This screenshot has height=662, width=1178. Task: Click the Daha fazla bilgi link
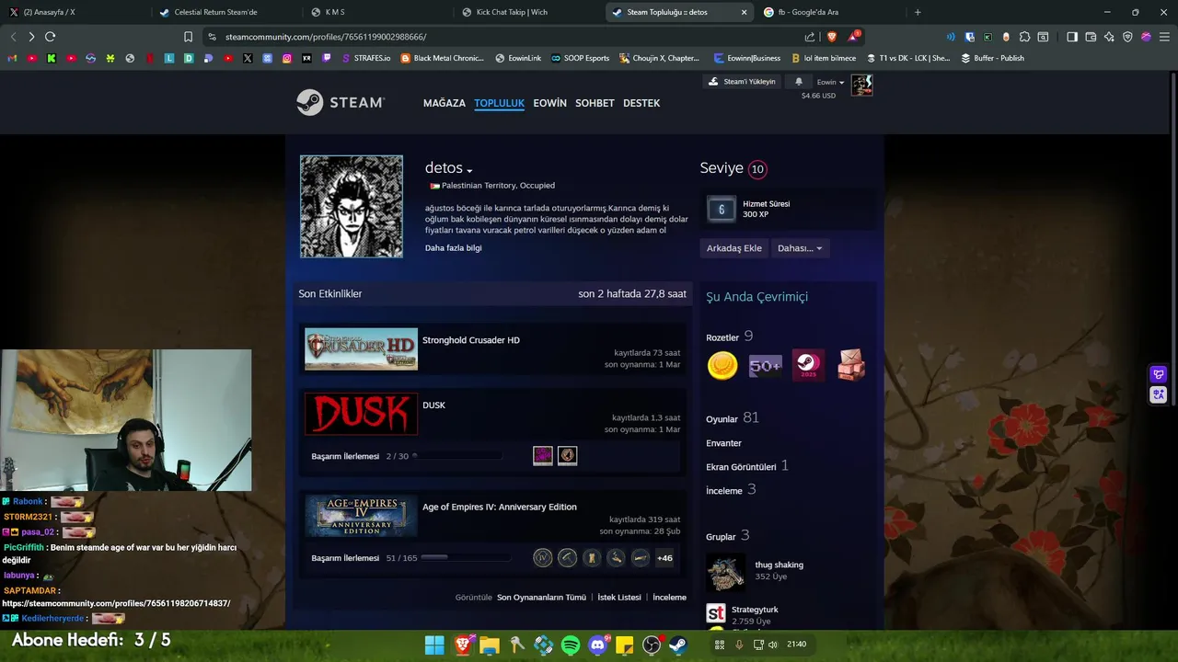[x=453, y=248]
